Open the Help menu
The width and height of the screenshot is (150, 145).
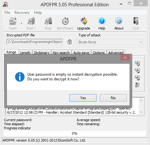[x=38, y=13]
